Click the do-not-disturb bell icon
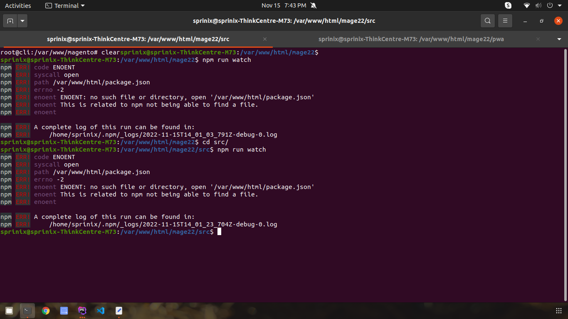 coord(314,5)
